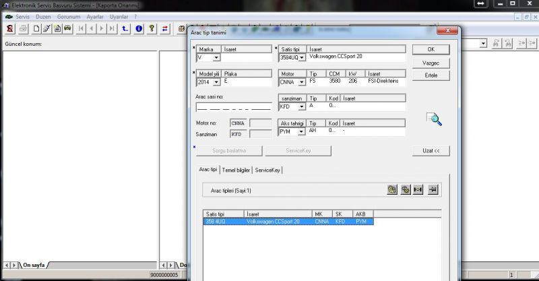
Task: Select the On sayfa sheet tab
Action: [34, 266]
